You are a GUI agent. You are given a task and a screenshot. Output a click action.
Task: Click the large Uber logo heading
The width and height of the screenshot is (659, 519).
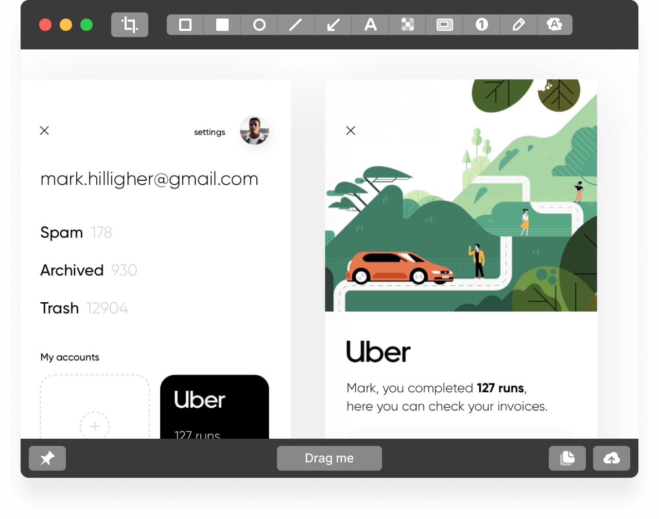click(x=378, y=352)
